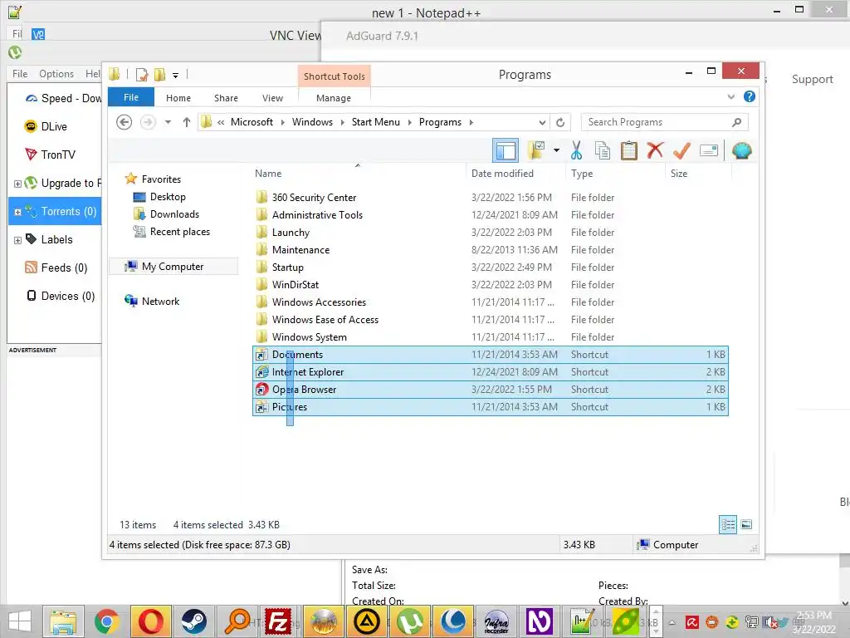Select the Internet Explorer shortcut

point(490,371)
